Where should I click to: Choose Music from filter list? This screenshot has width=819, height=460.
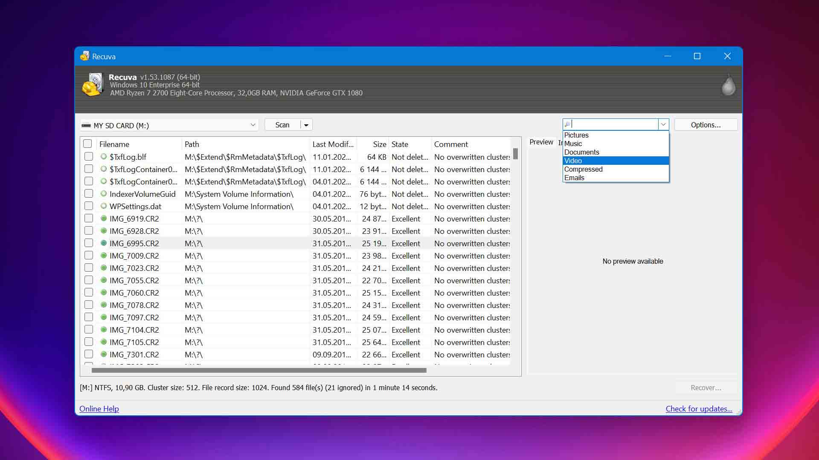[x=616, y=144]
